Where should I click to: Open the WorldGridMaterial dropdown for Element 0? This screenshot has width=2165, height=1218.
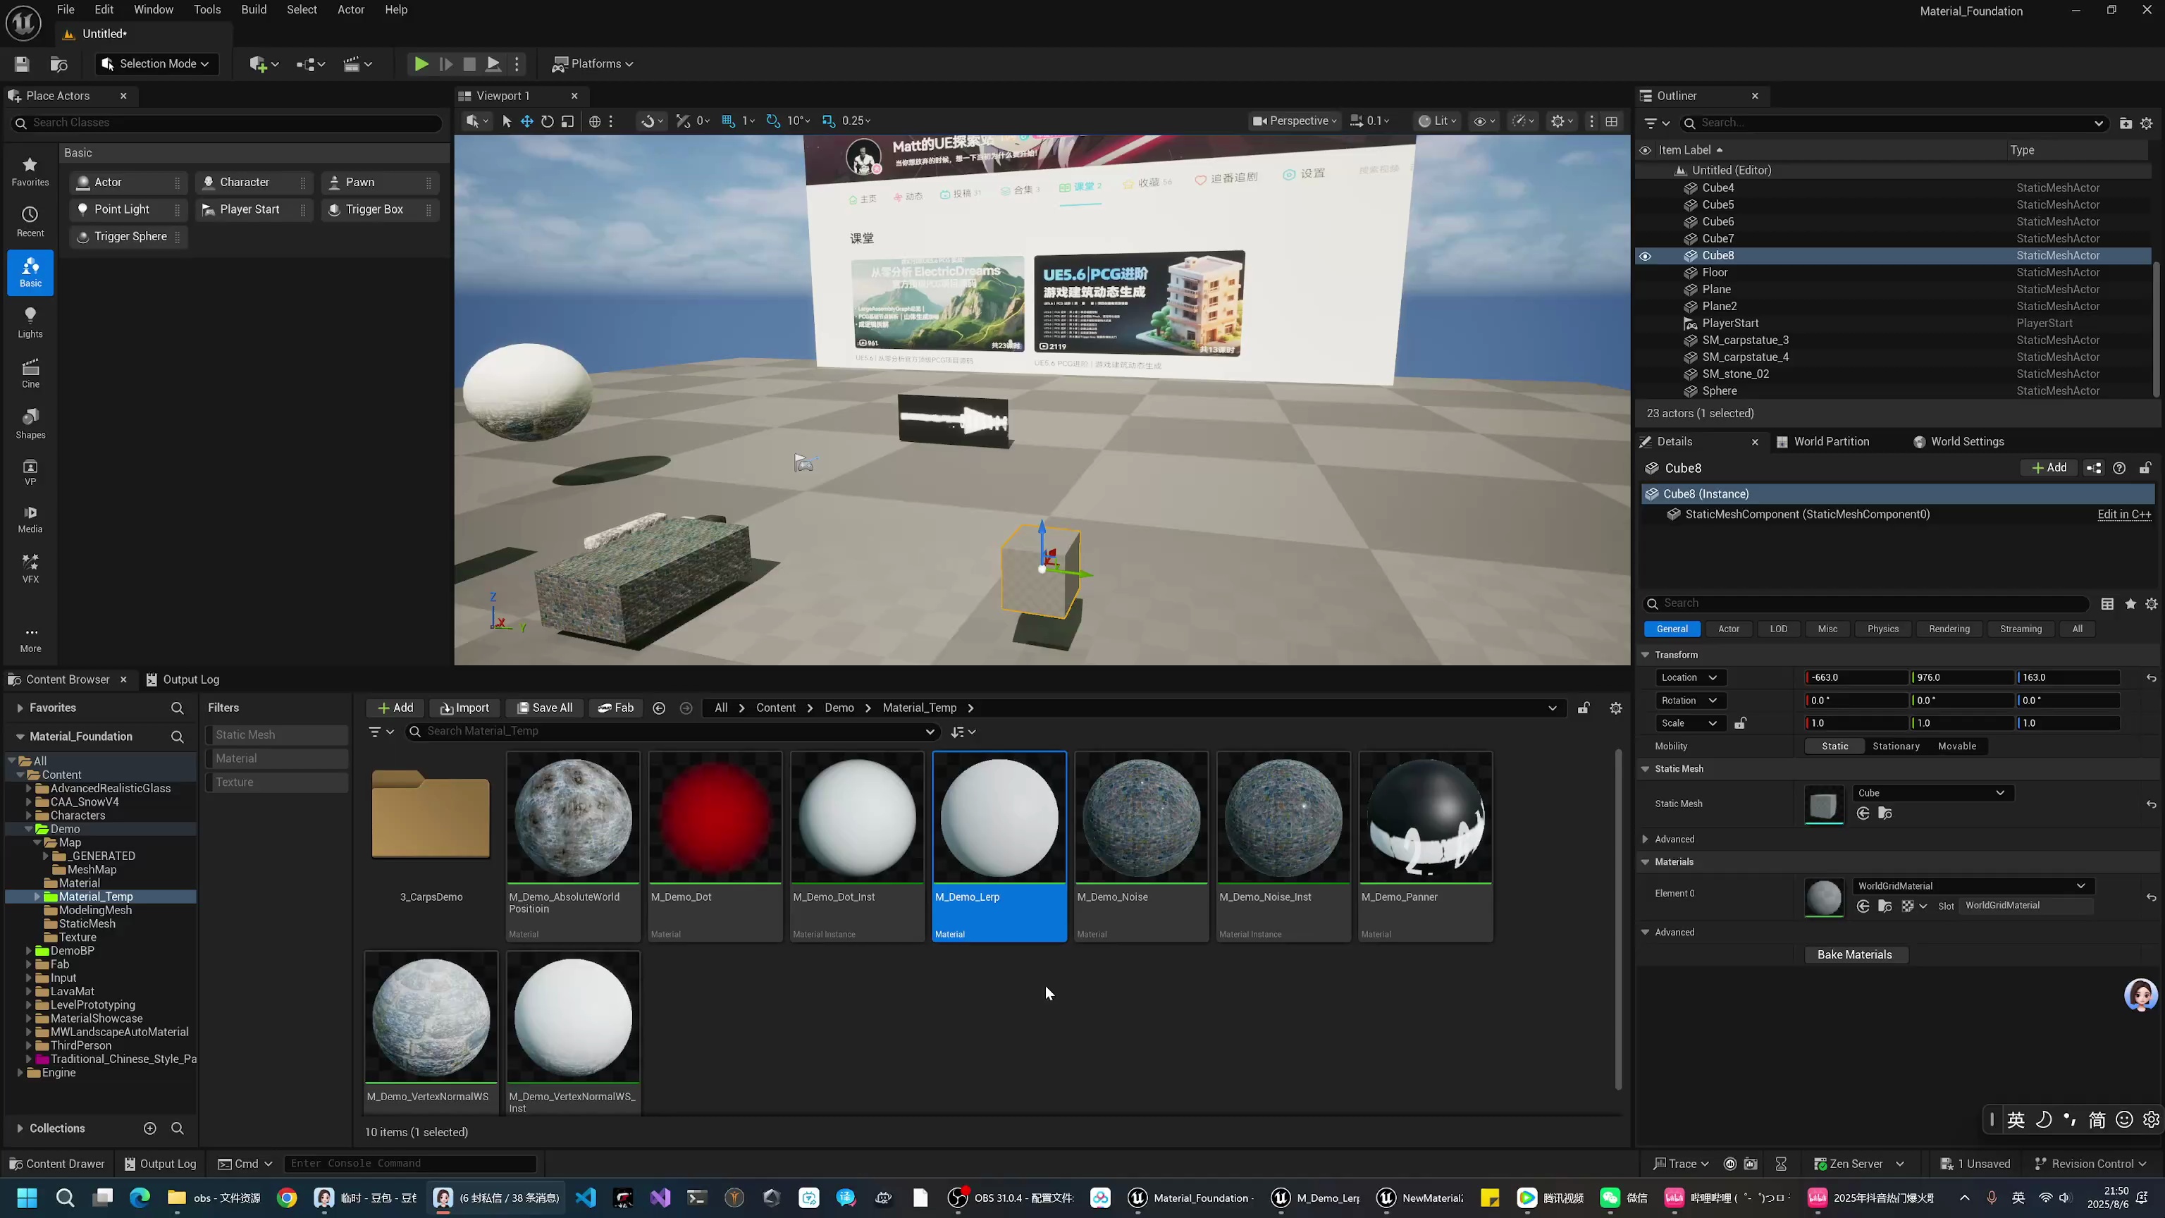(1972, 886)
